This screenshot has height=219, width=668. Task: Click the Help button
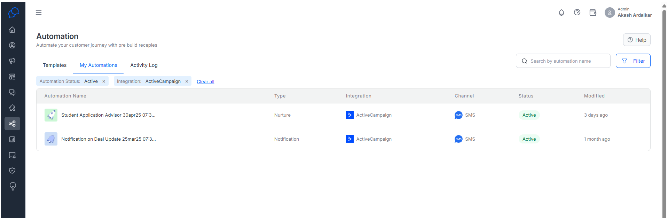(637, 40)
